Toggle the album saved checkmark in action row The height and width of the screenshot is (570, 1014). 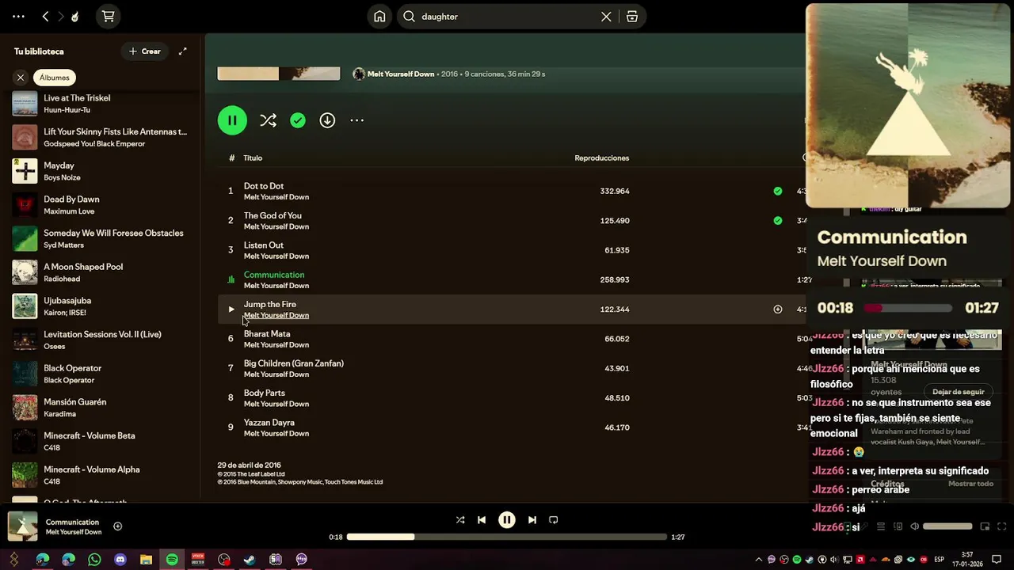[298, 120]
